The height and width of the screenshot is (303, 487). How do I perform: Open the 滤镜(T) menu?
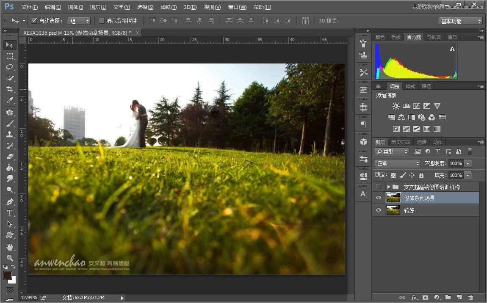tap(169, 7)
